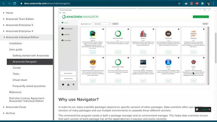Open the Reference page link

click(15, 92)
